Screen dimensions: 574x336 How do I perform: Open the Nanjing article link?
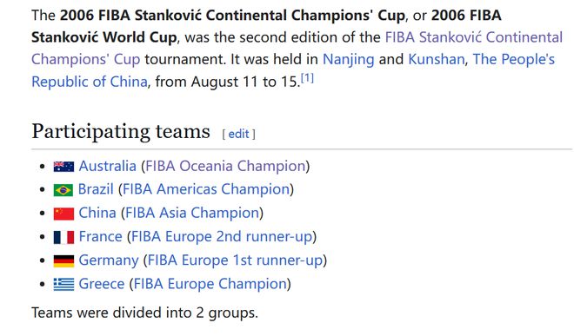(x=349, y=59)
